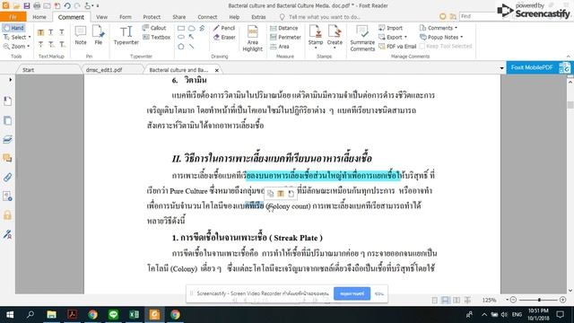Attach a File pin
This screenshot has width=574, height=323.
click(99, 36)
